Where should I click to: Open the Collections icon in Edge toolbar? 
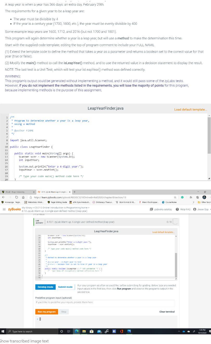coord(197,197)
